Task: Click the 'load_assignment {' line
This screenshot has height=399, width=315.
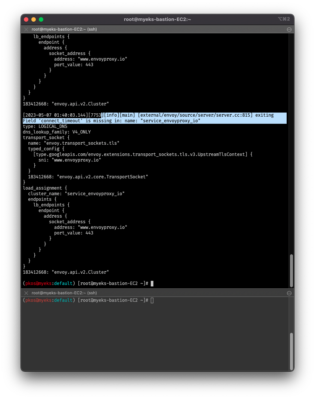Action: tap(45, 188)
